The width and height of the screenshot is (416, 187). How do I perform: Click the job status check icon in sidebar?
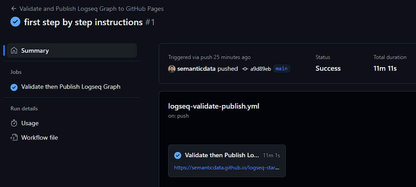coord(14,87)
